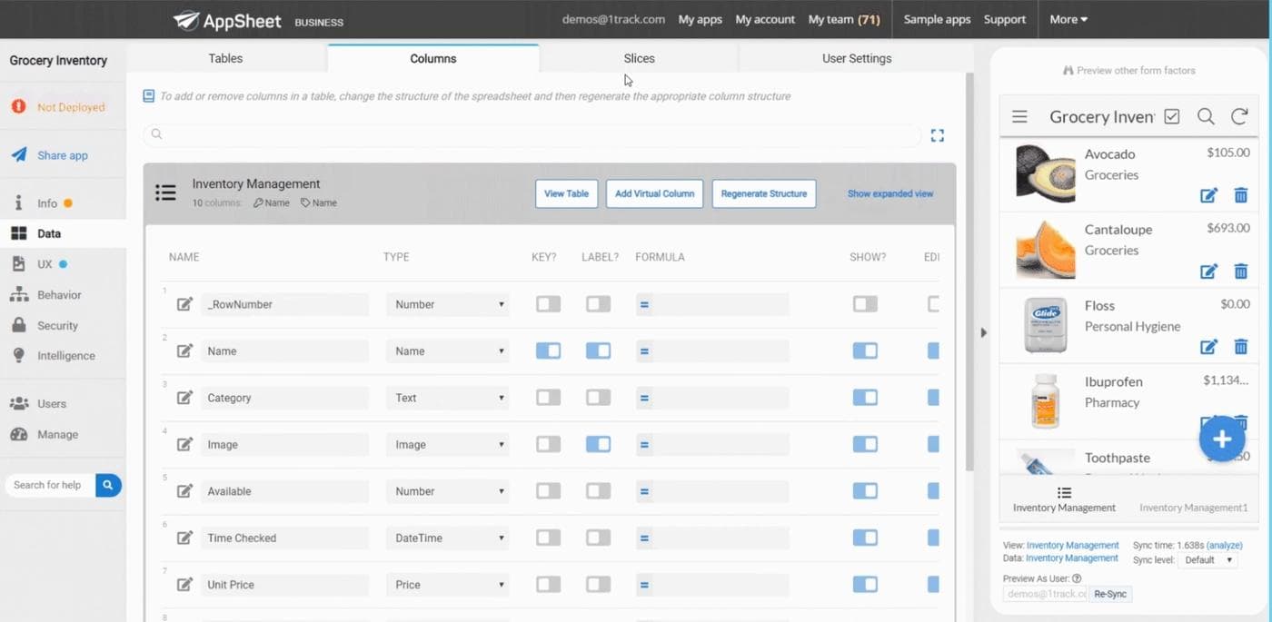Click the formula field for Available column
This screenshot has height=622, width=1272.
click(720, 491)
